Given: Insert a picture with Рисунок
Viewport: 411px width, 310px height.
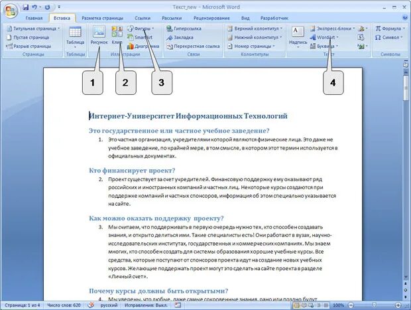Looking at the screenshot, I should click(99, 35).
